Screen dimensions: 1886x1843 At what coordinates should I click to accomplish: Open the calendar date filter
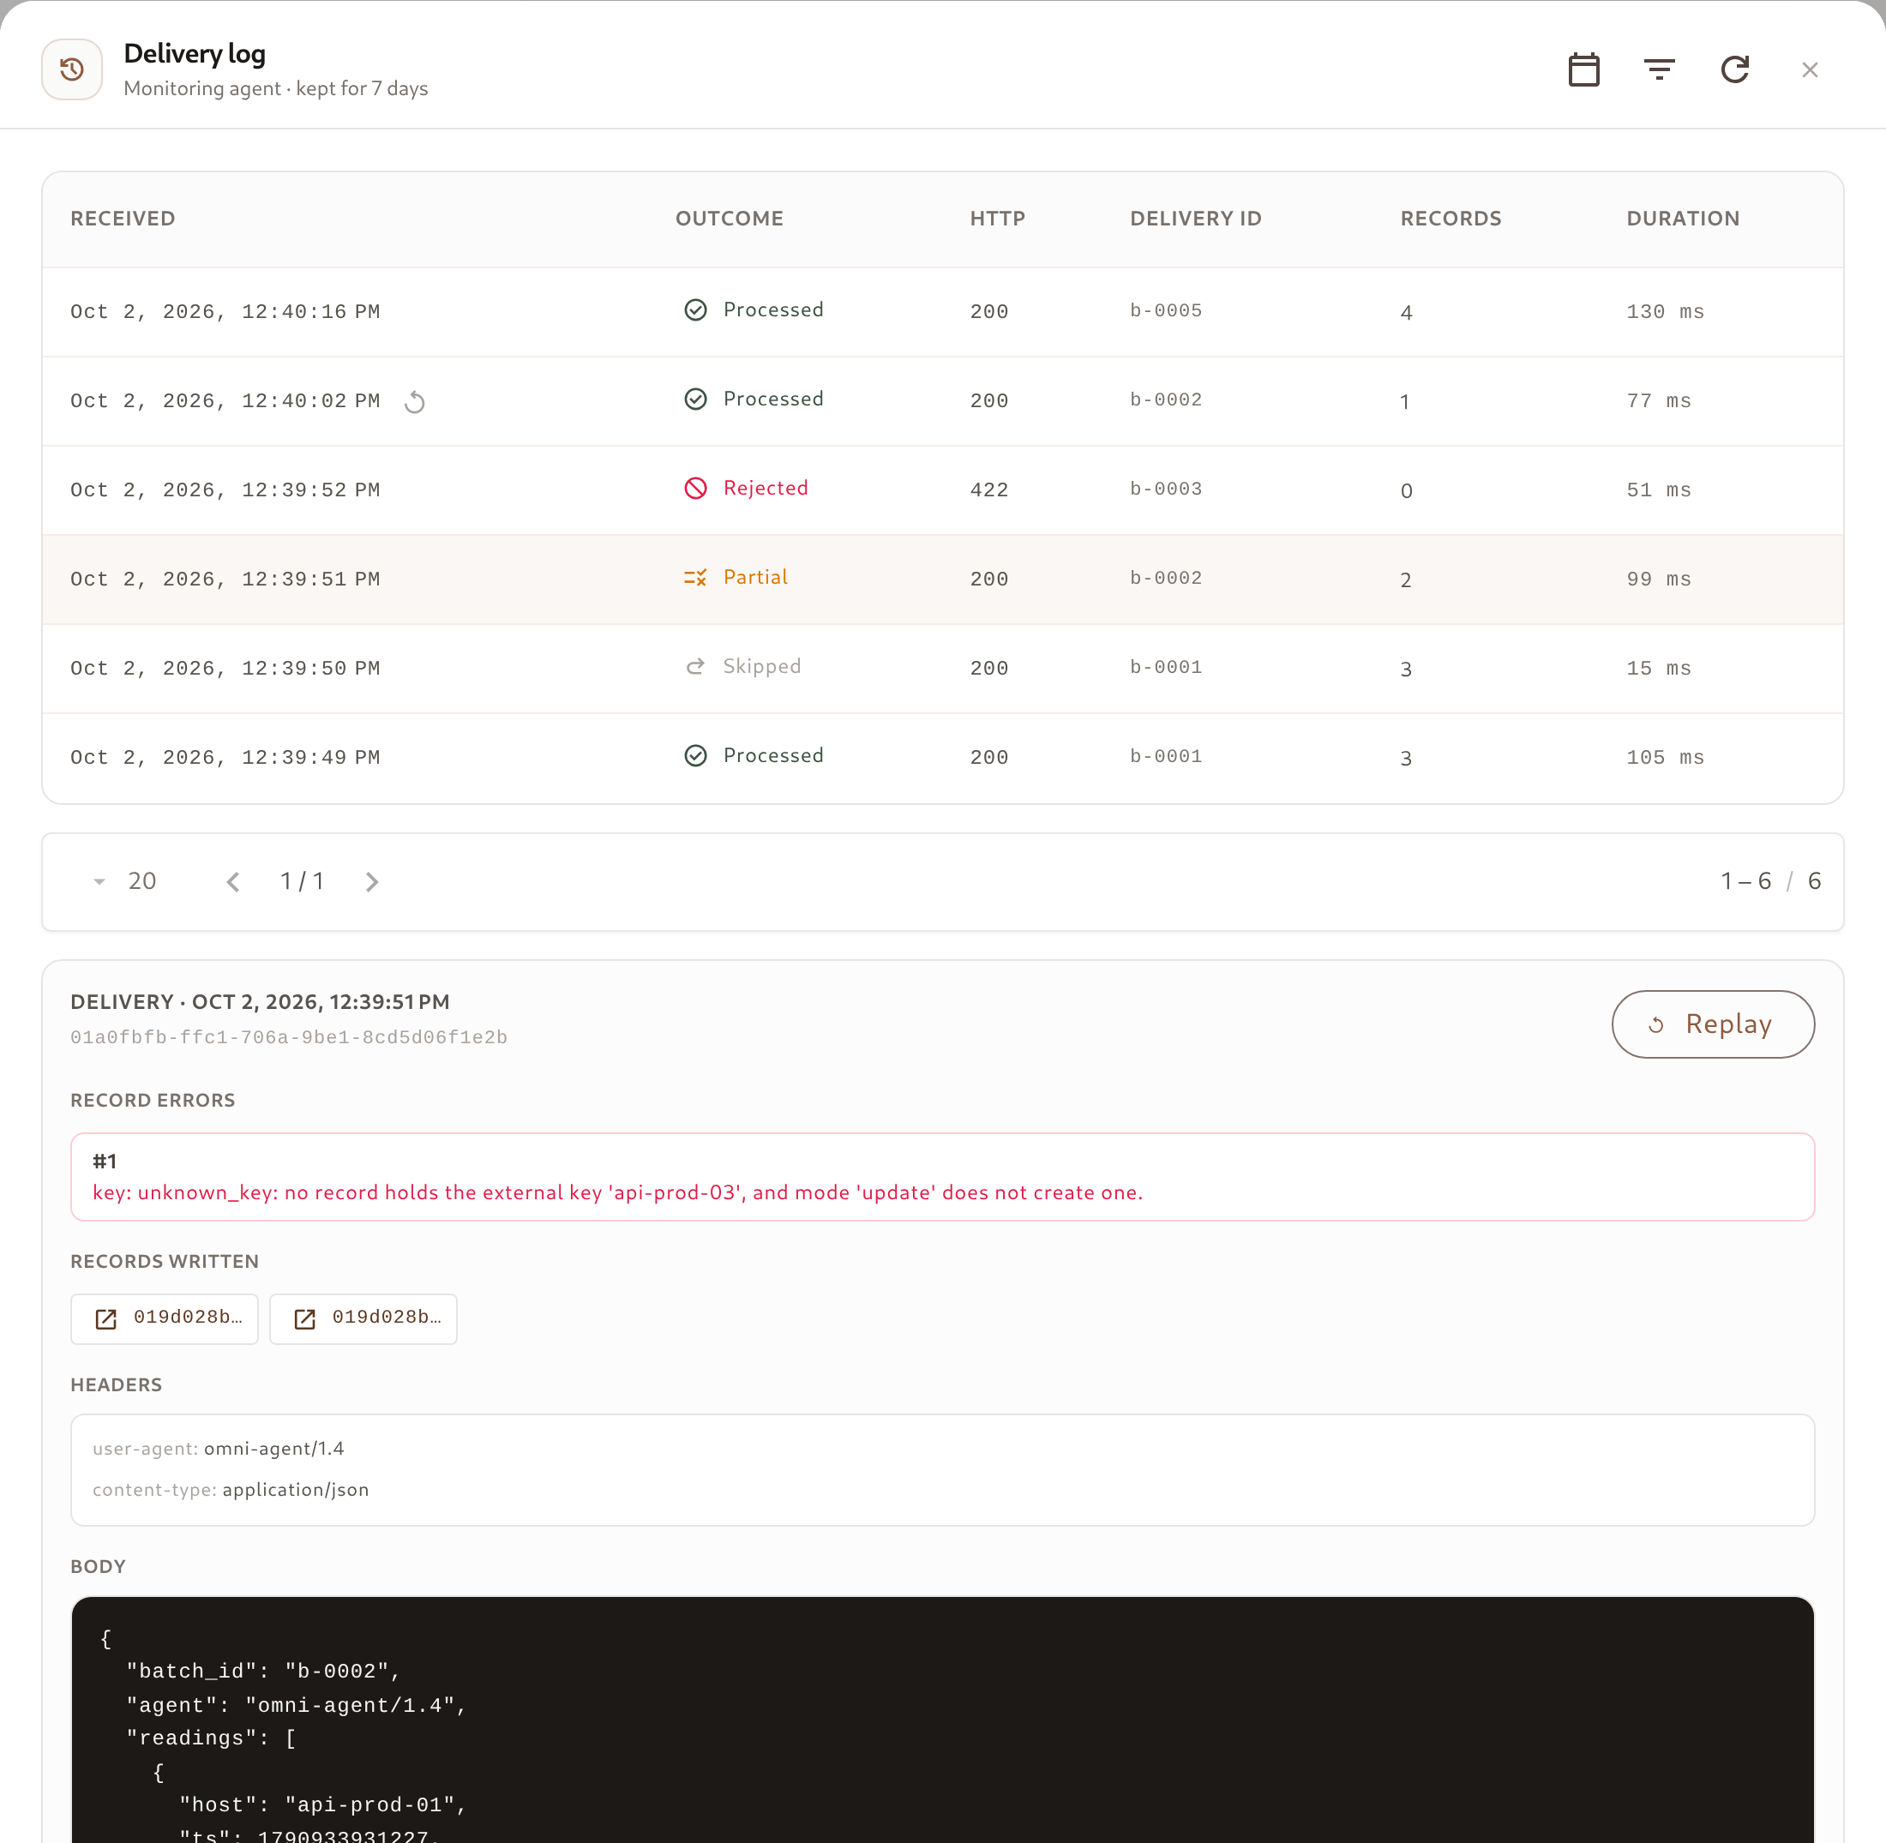1583,69
